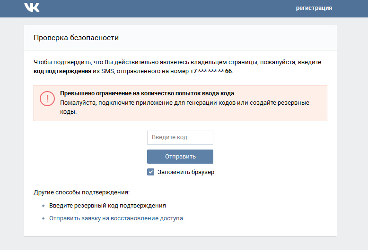368x250 pixels.
Task: Click empty area of the blue header bar
Action: [166, 8]
